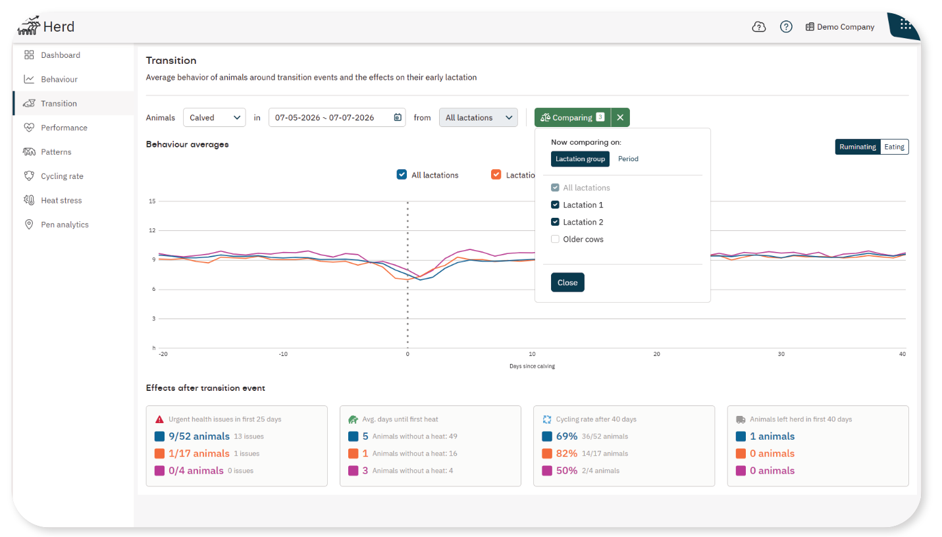
Task: Clear comparison with the X button
Action: pyautogui.click(x=620, y=118)
